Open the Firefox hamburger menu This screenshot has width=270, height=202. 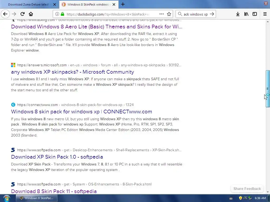point(265,14)
